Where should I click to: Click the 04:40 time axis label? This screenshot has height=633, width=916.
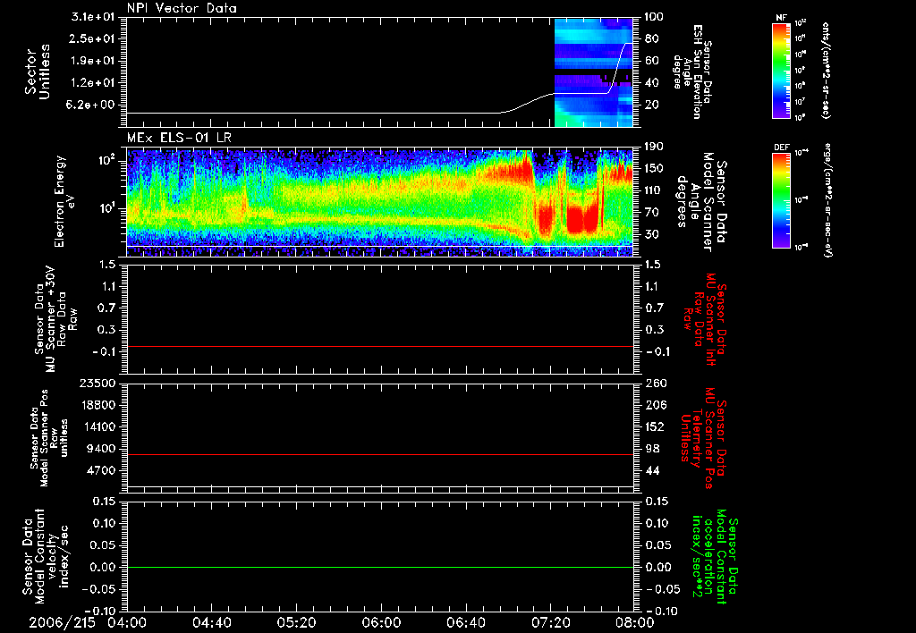(212, 622)
